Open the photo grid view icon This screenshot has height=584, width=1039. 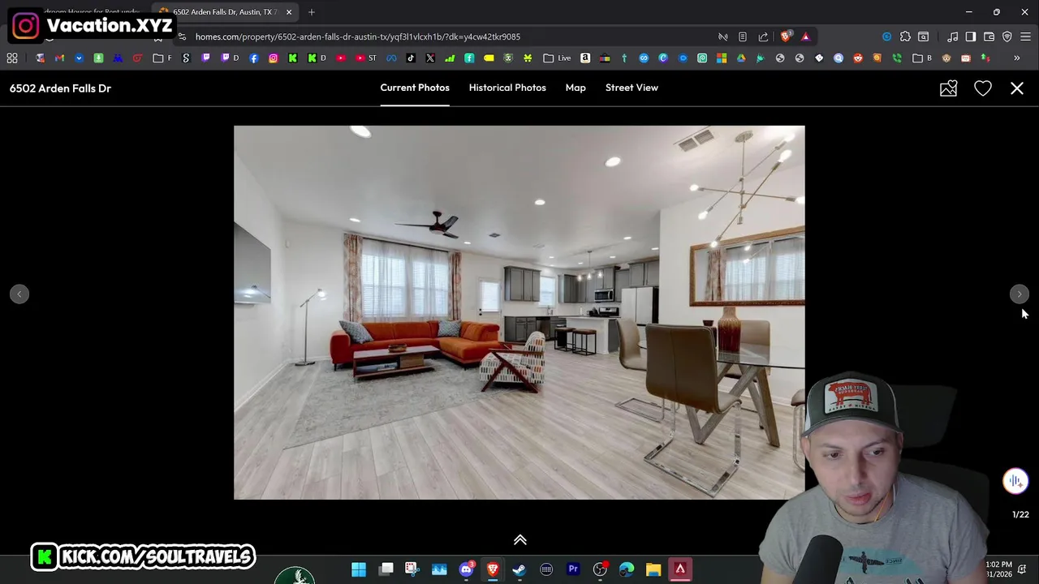(x=948, y=88)
